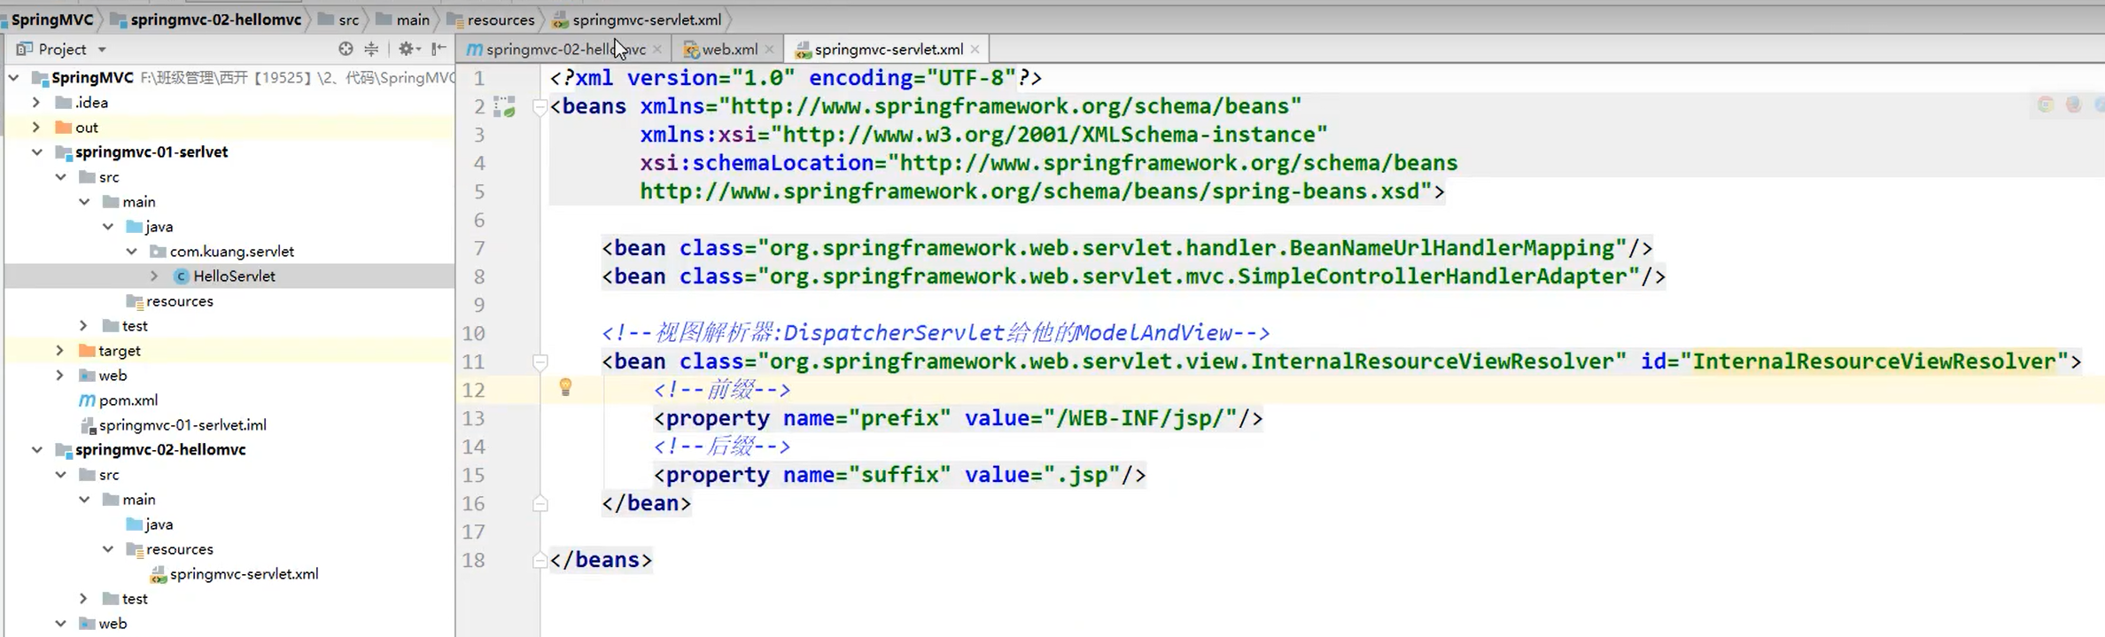This screenshot has width=2105, height=637.
Task: Switch to the web.xml tab
Action: tap(730, 50)
